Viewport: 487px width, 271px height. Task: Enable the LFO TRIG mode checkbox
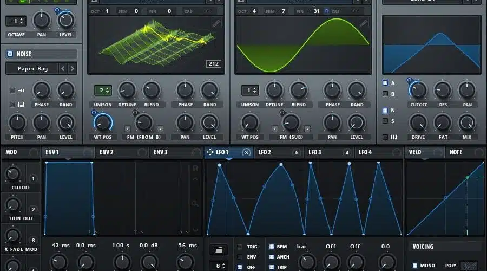(x=240, y=247)
